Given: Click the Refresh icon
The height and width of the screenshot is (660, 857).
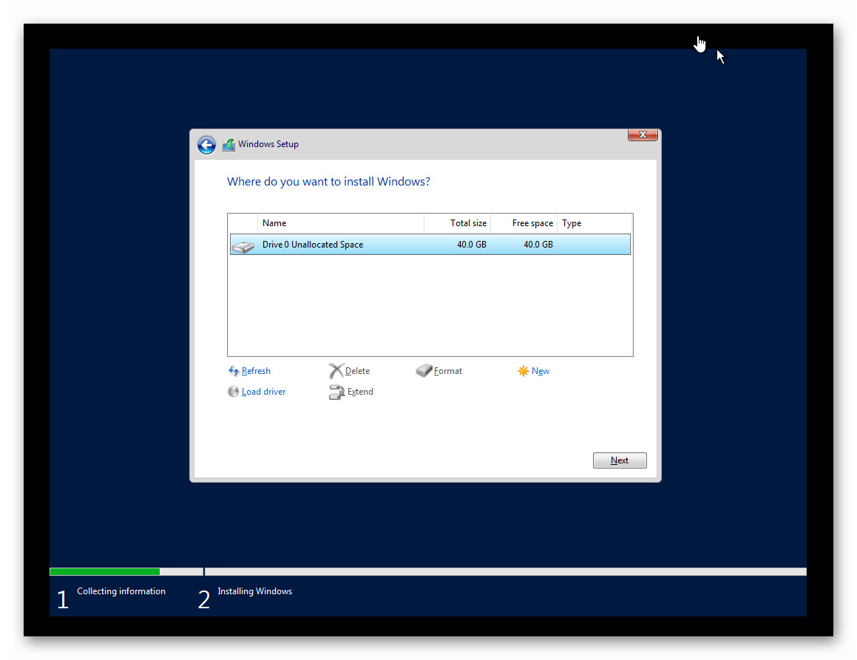Looking at the screenshot, I should pyautogui.click(x=234, y=371).
